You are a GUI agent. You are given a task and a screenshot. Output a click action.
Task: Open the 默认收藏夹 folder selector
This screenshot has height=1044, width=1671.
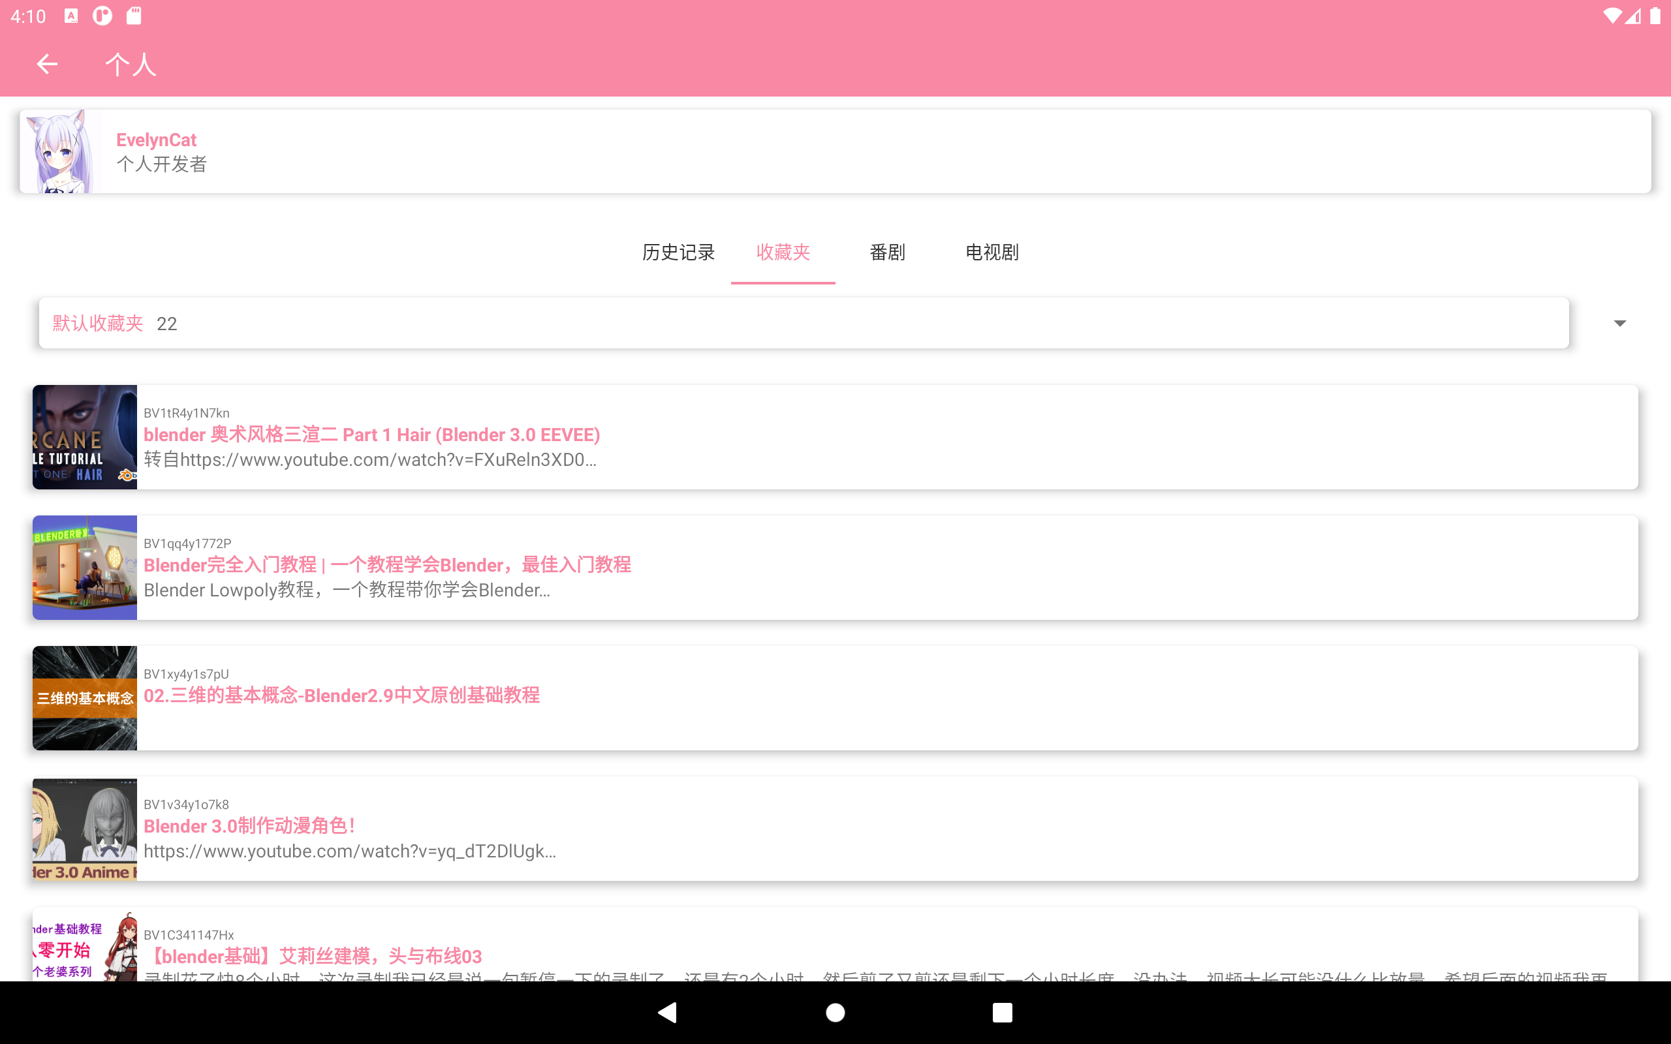(803, 323)
